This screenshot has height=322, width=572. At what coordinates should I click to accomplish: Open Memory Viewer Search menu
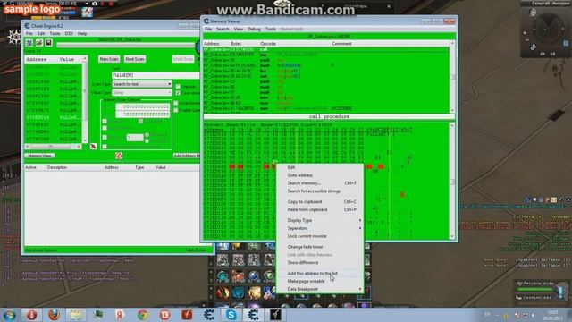[223, 29]
